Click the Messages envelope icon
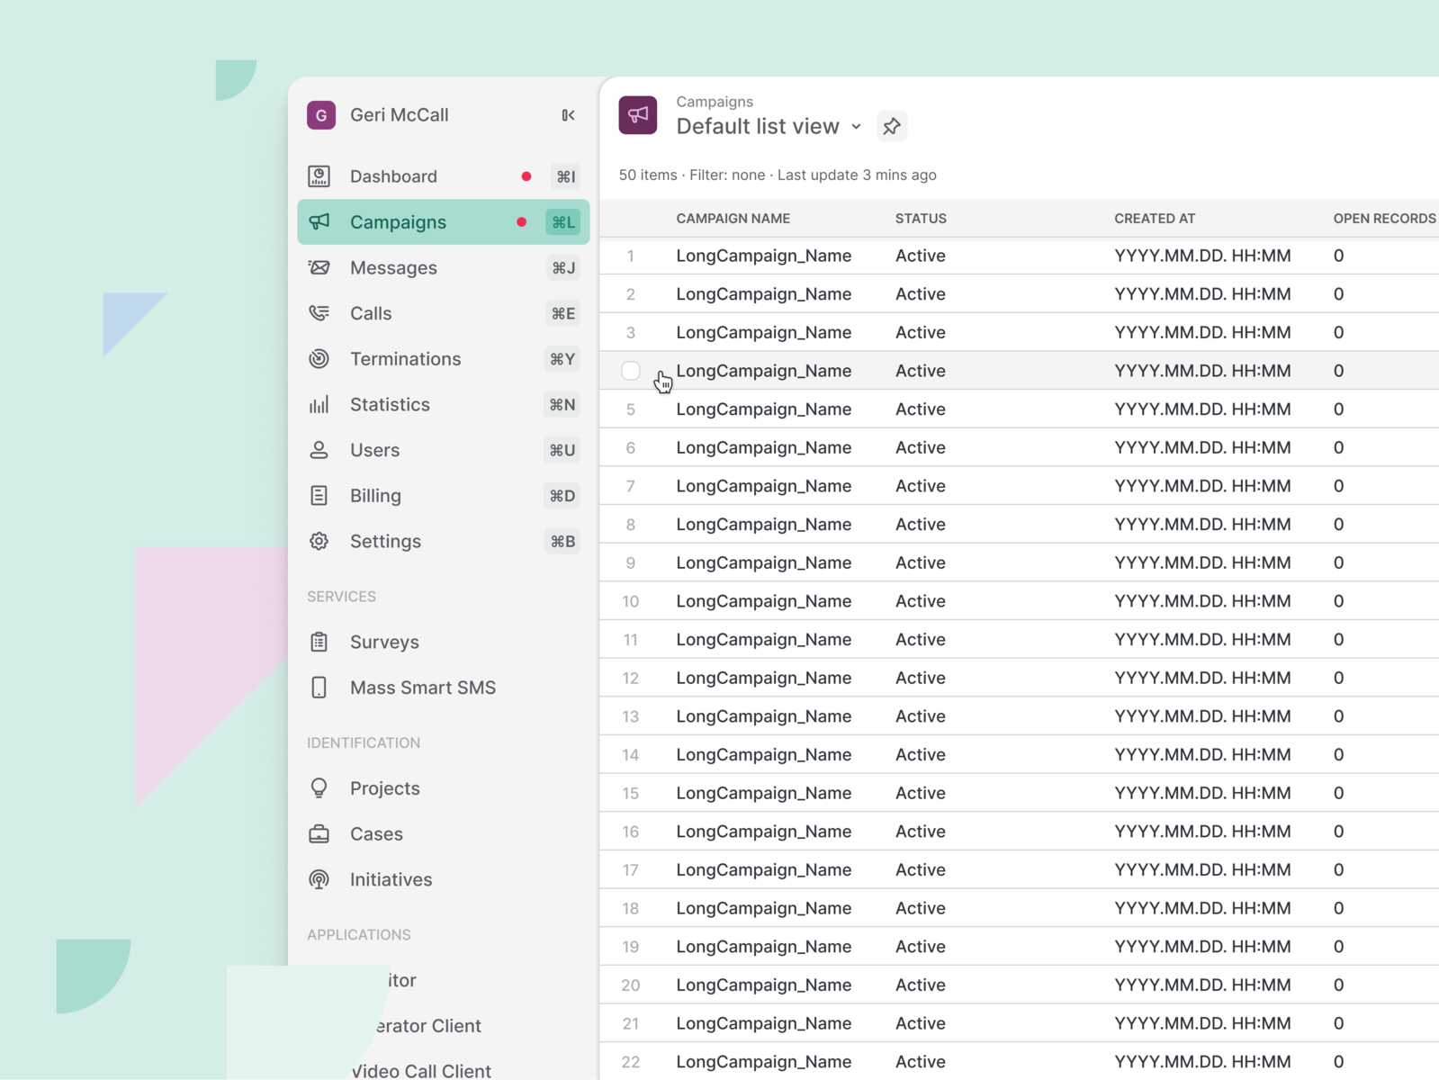Image resolution: width=1439 pixels, height=1080 pixels. point(319,267)
